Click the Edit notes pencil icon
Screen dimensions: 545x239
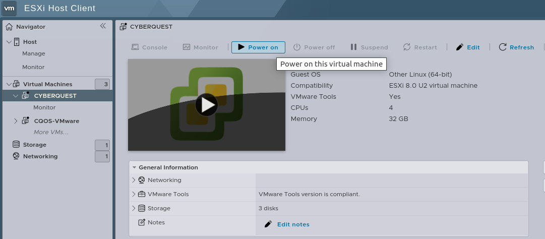click(268, 224)
